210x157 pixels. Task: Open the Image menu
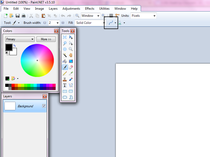point(39,9)
